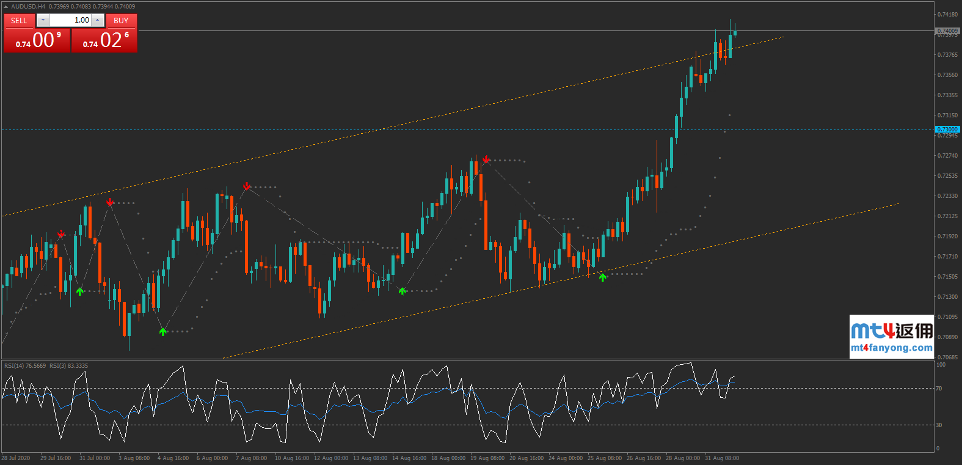Click the RSI(14) indicator label
Viewport: 962px width, 465px height.
(25, 366)
